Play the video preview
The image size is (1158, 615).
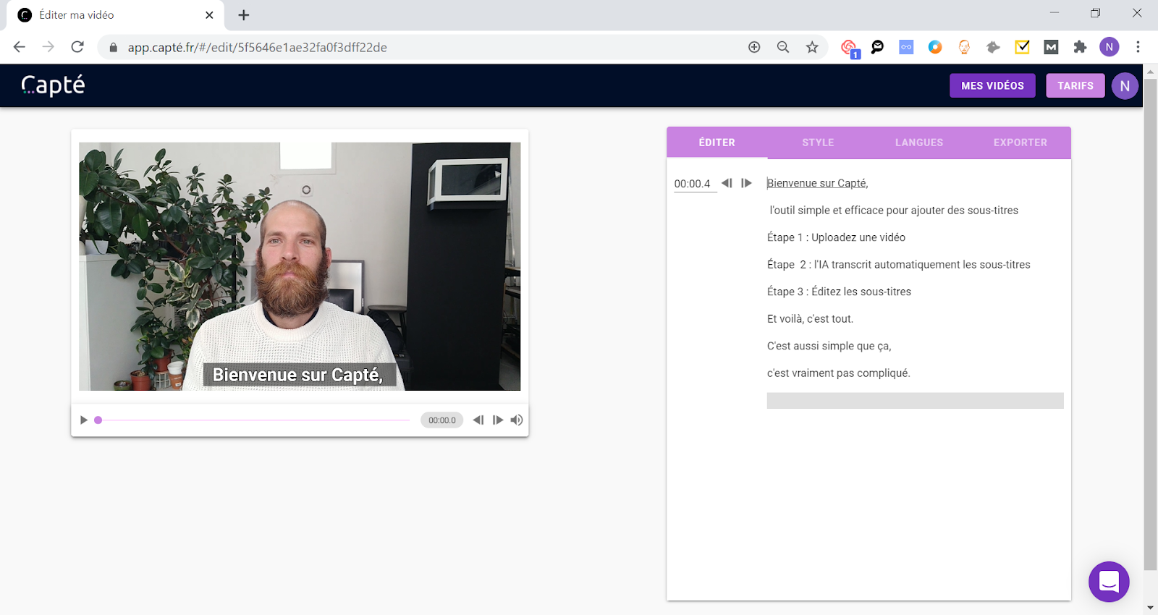(84, 420)
